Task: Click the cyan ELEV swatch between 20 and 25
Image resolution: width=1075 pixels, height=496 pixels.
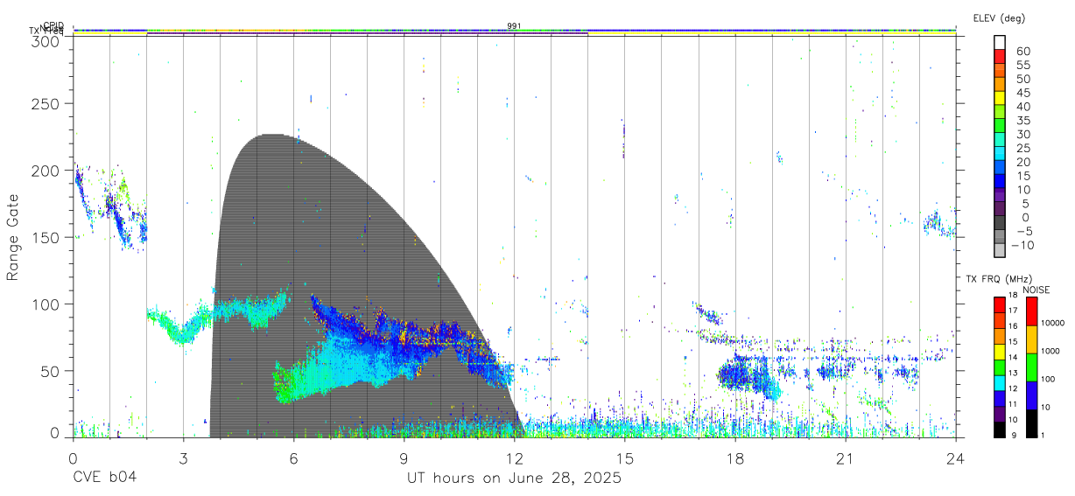Action: [x=1000, y=154]
